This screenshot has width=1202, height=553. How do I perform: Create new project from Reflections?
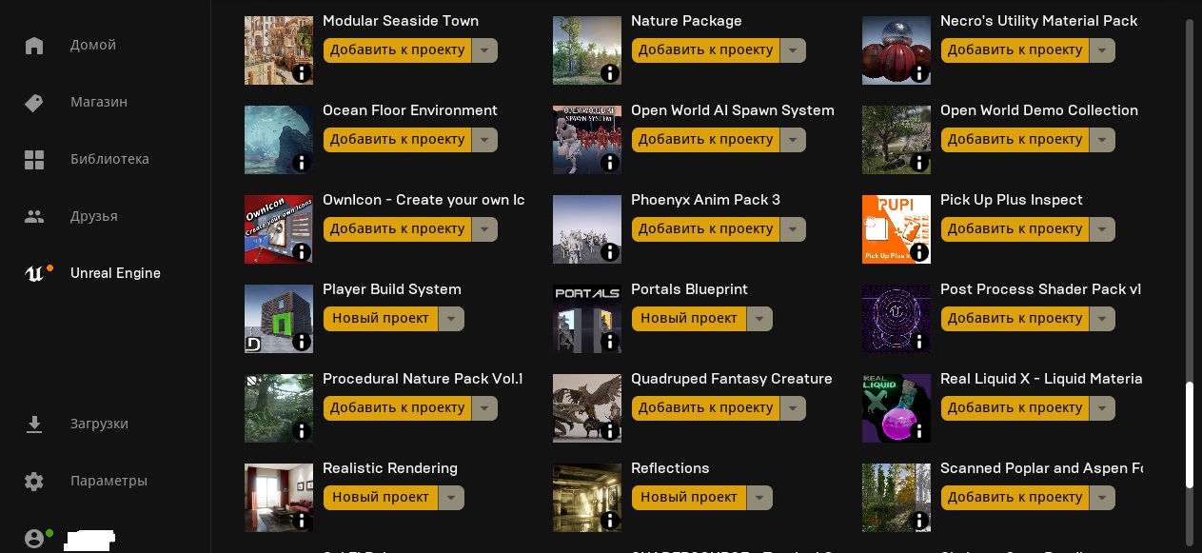(x=689, y=497)
